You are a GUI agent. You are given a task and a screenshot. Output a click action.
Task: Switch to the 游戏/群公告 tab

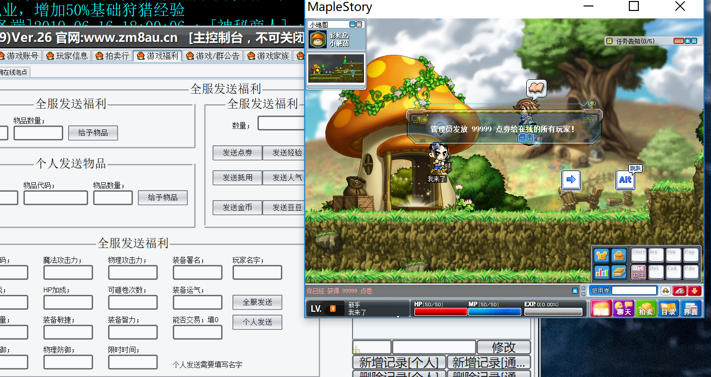coord(213,56)
